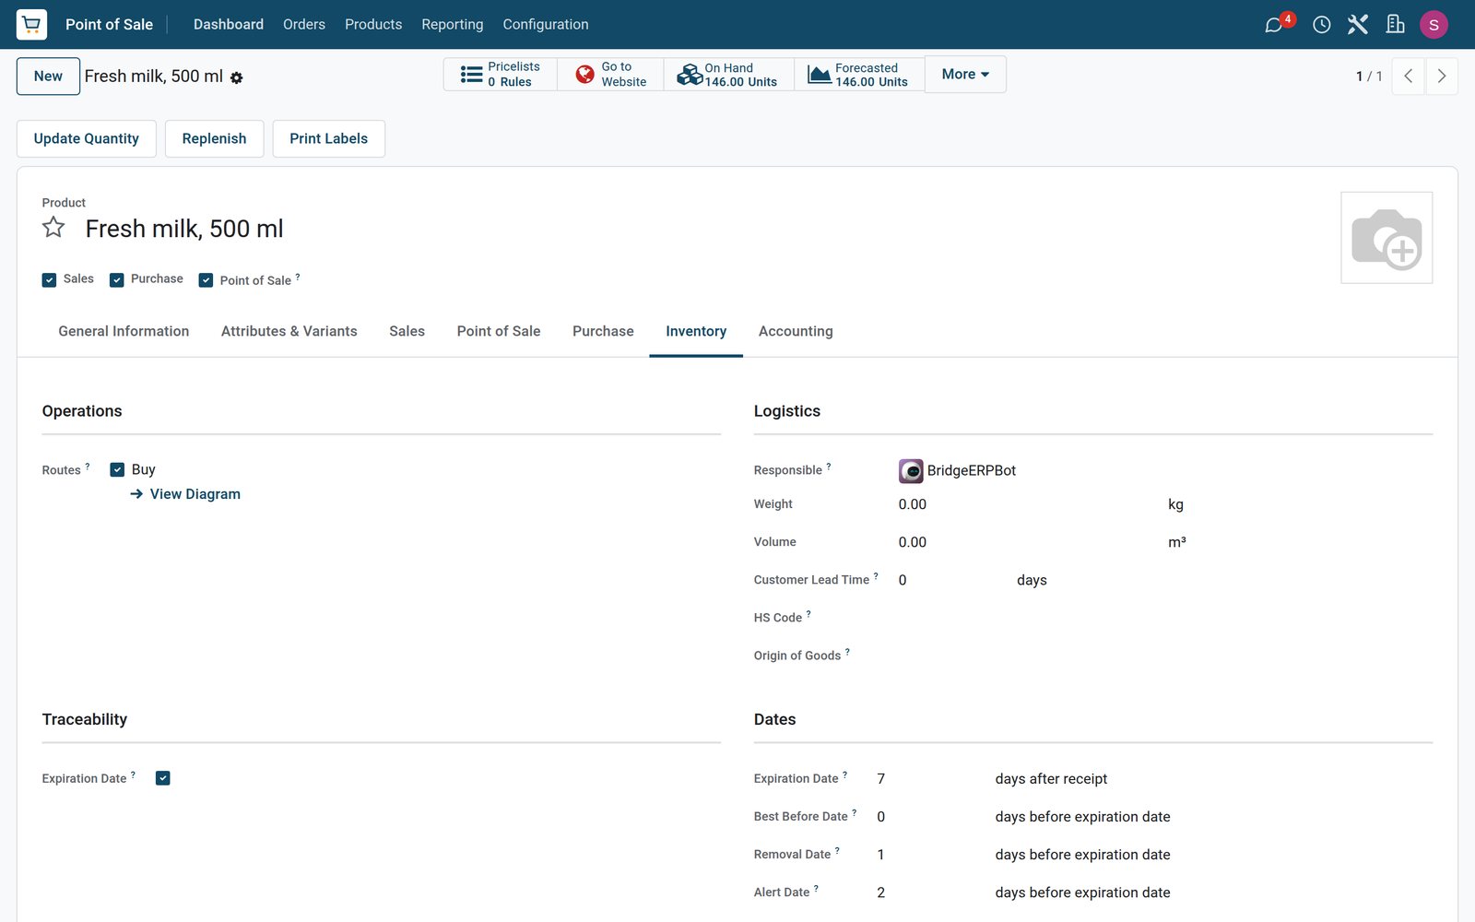Toggle the Buy route checkbox
The height and width of the screenshot is (922, 1475).
coord(117,469)
